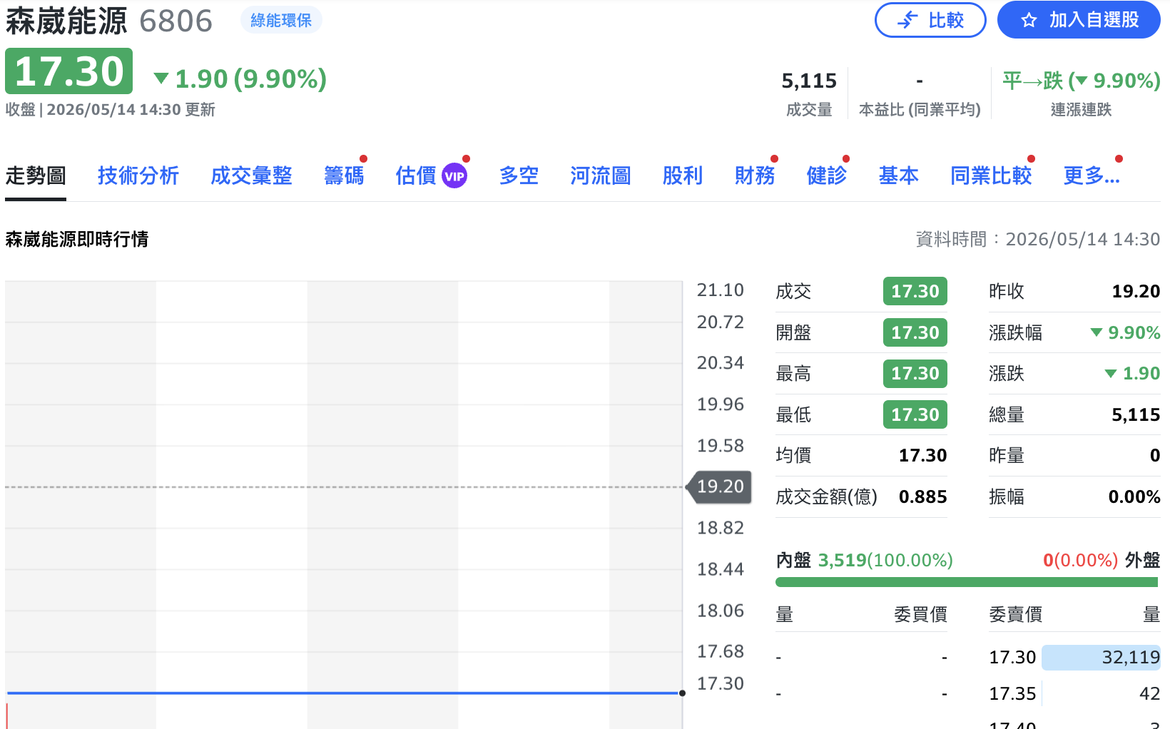The image size is (1170, 729).
Task: Click the 最高 17.30 green value
Action: point(915,373)
